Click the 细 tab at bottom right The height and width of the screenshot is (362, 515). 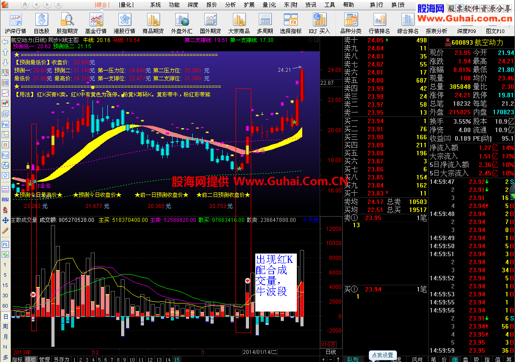coord(455,359)
